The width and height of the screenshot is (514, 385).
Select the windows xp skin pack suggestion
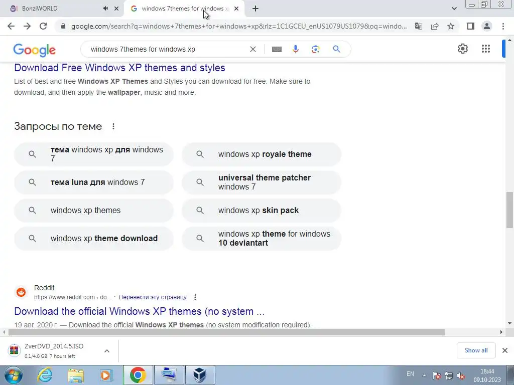pos(262,211)
